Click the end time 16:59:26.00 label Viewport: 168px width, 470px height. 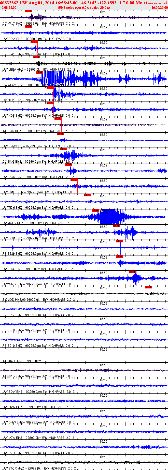click(160, 8)
